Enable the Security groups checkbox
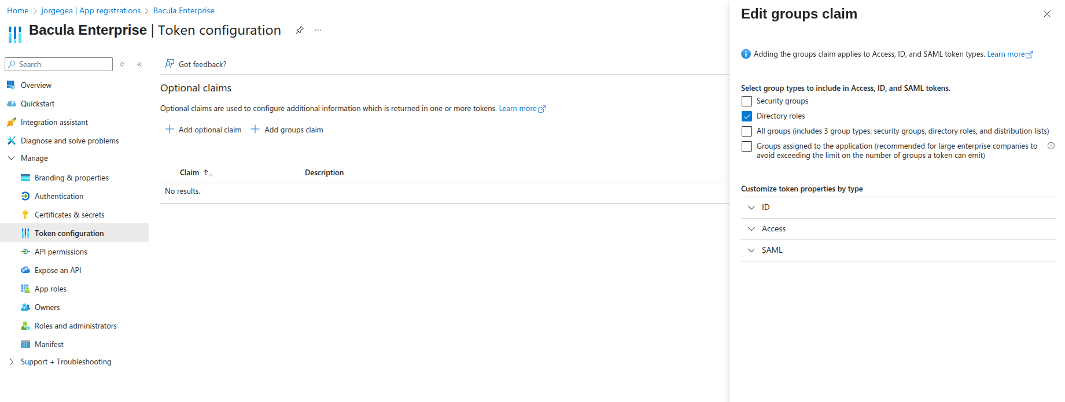1065x402 pixels. click(747, 101)
